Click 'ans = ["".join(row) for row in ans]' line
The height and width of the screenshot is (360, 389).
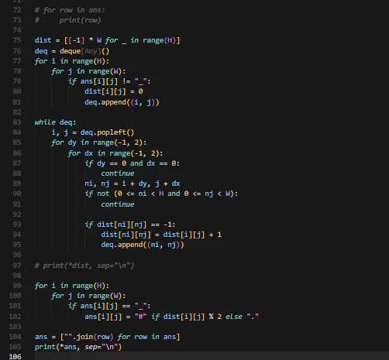107,337
